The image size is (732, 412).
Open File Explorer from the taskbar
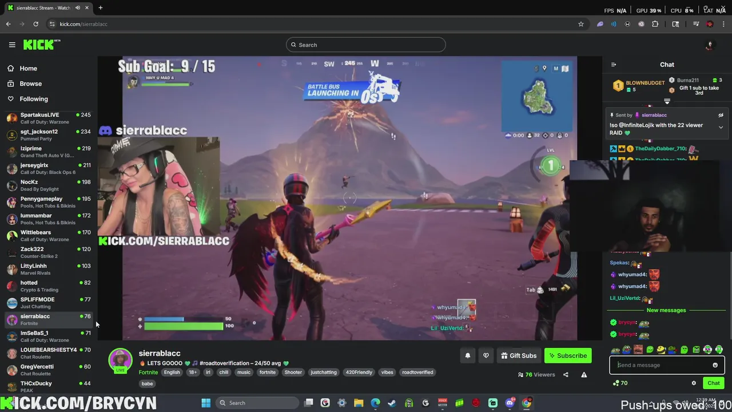point(359,403)
